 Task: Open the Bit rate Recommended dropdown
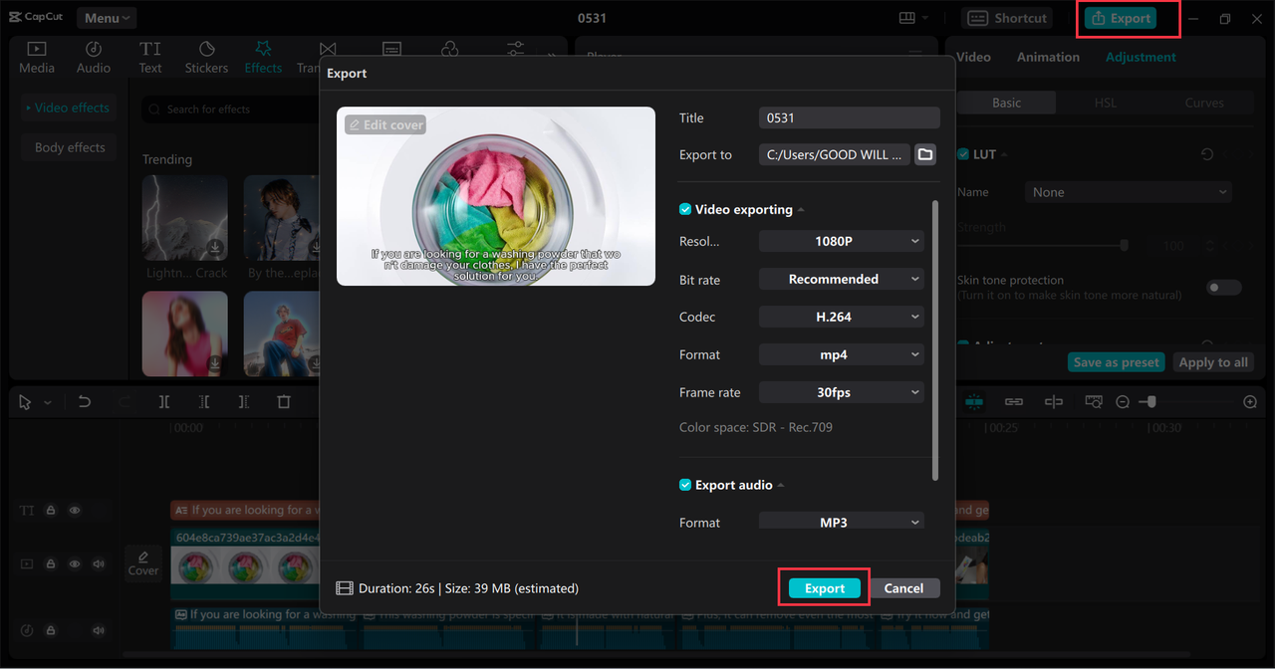coord(842,279)
